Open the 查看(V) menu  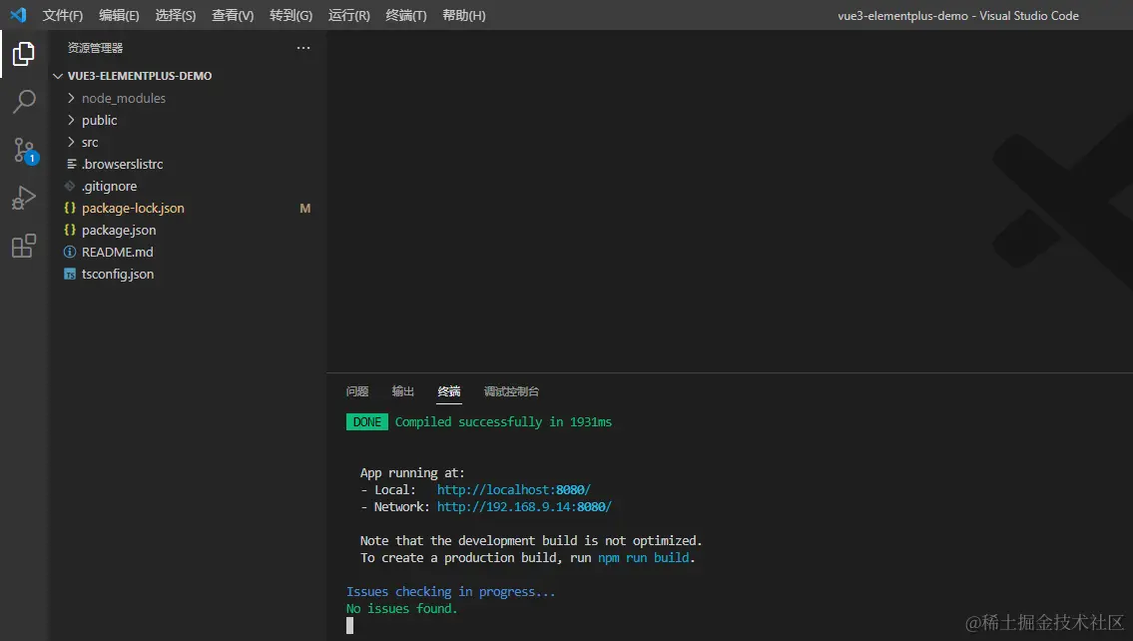pos(233,15)
